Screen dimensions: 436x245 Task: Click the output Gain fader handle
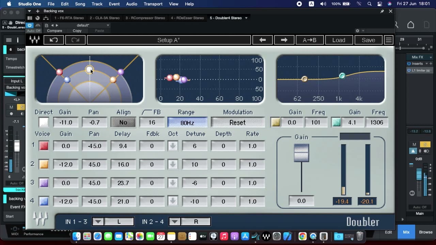tap(301, 153)
